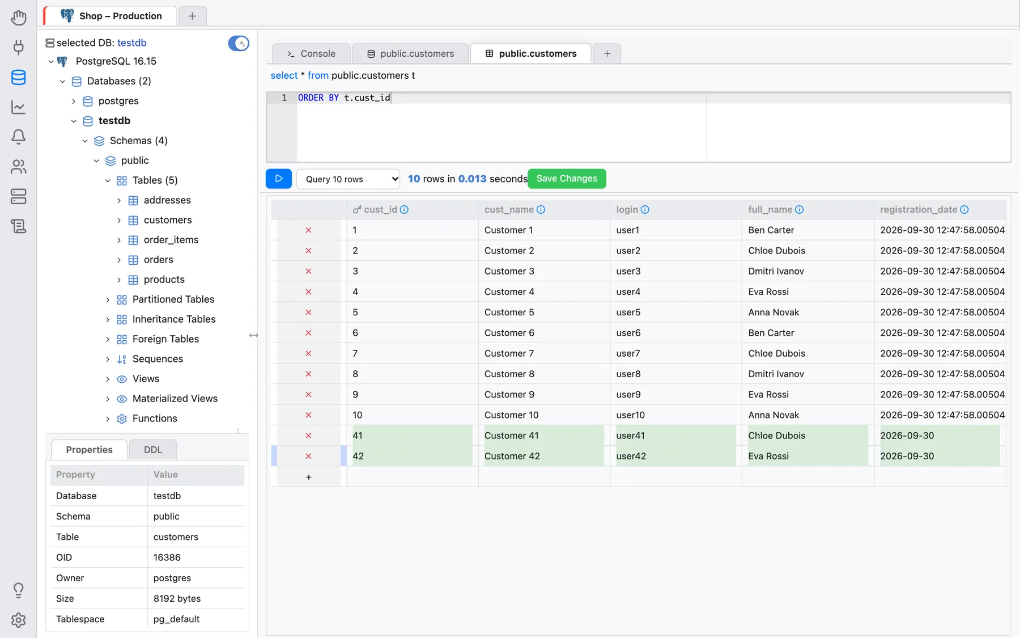The width and height of the screenshot is (1020, 638).
Task: Collapse the Databases (2) node
Action: pos(62,81)
